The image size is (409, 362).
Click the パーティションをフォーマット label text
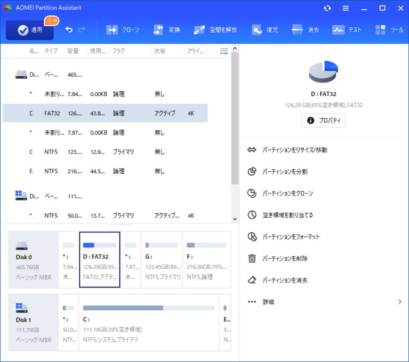pyautogui.click(x=291, y=237)
